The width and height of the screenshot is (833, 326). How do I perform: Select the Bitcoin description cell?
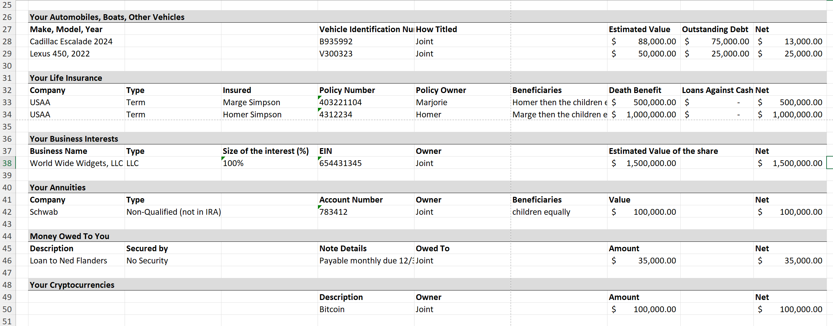point(366,309)
